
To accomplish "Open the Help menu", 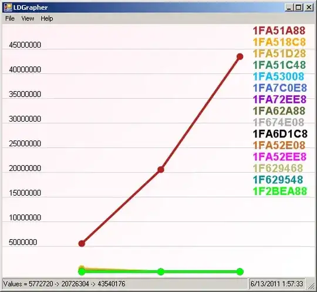I will coord(47,18).
